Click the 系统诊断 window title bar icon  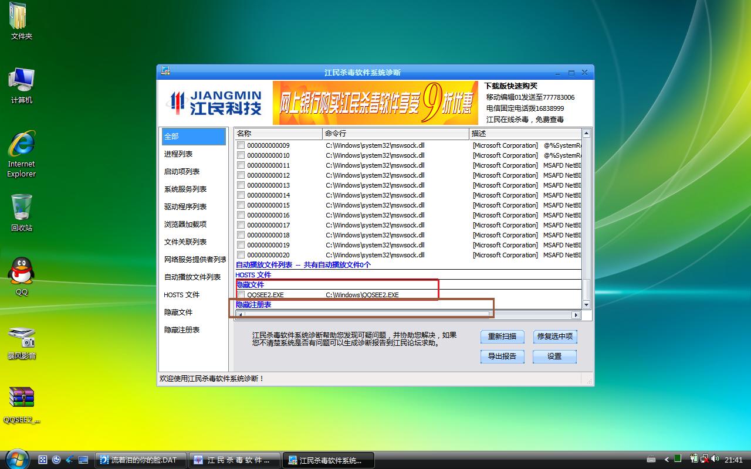click(x=166, y=72)
